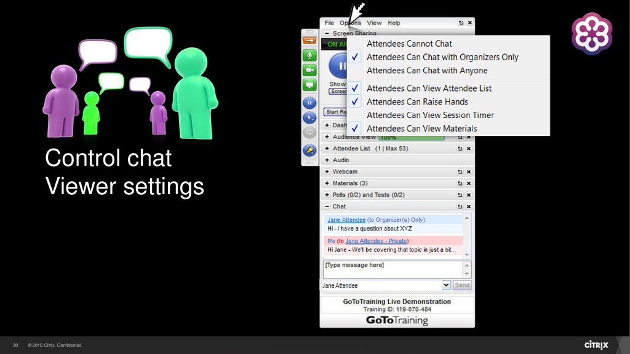
Task: Collapse the Chat pane
Action: tap(327, 206)
